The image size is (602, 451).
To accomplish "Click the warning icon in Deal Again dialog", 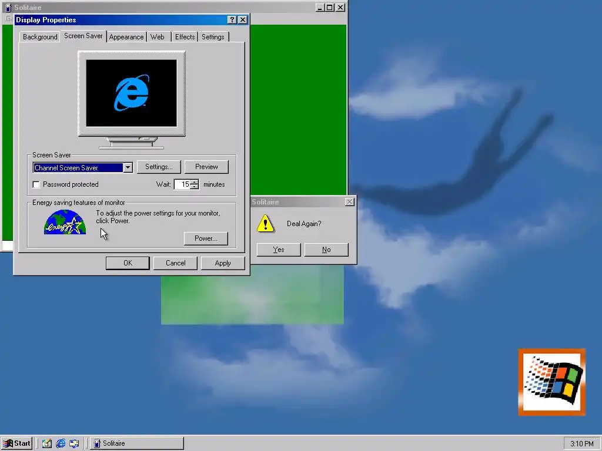I will click(266, 224).
